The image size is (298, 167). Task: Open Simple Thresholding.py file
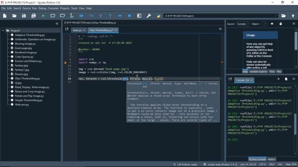click(29, 100)
